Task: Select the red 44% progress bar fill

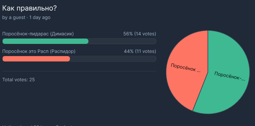Action: 36,59
